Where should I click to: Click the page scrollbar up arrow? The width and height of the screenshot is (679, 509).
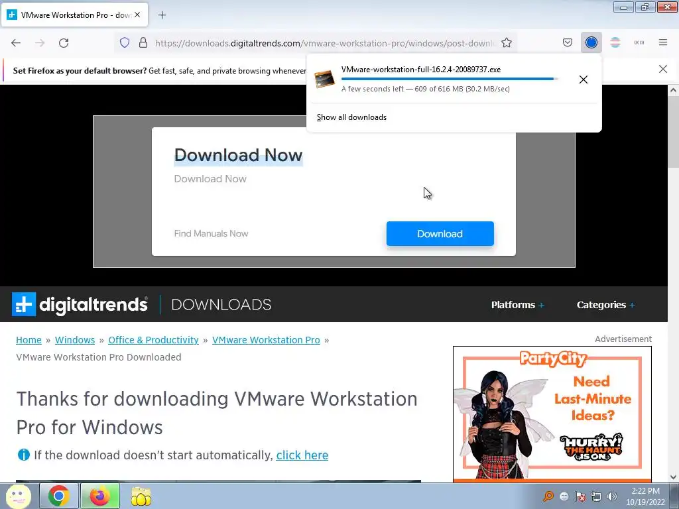tap(673, 90)
